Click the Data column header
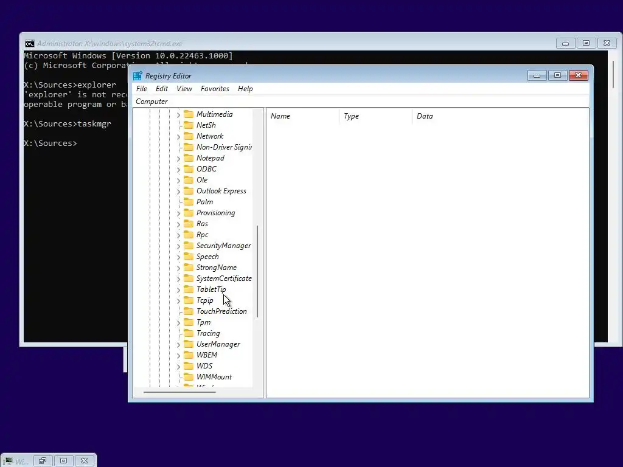 click(501, 116)
